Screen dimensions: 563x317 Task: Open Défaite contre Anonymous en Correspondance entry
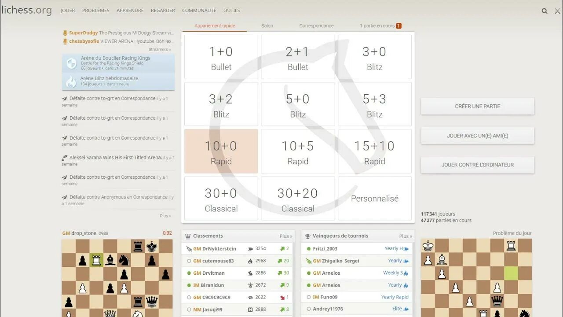[118, 200]
